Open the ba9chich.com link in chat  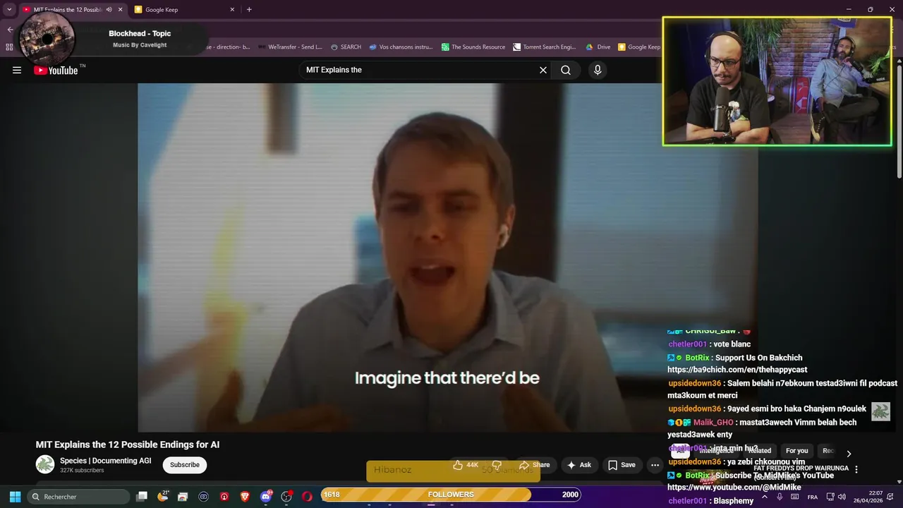point(737,370)
